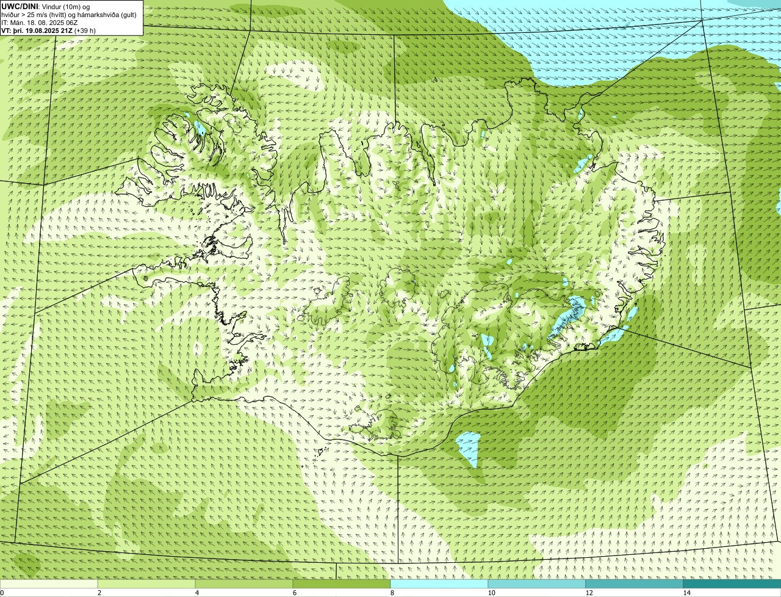Viewport: 781px width, 597px height.
Task: Click the 6–8 m/s dark green legend segment
Action: 342,584
